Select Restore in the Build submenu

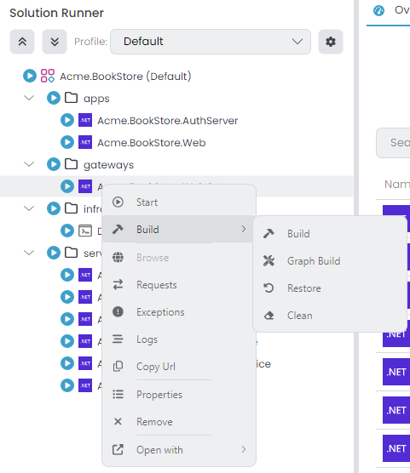click(330, 288)
